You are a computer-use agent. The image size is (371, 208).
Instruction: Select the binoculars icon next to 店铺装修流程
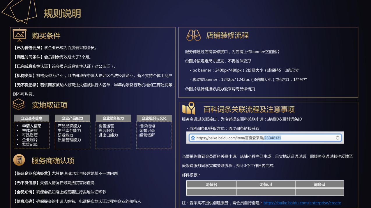pyautogui.click(x=193, y=35)
